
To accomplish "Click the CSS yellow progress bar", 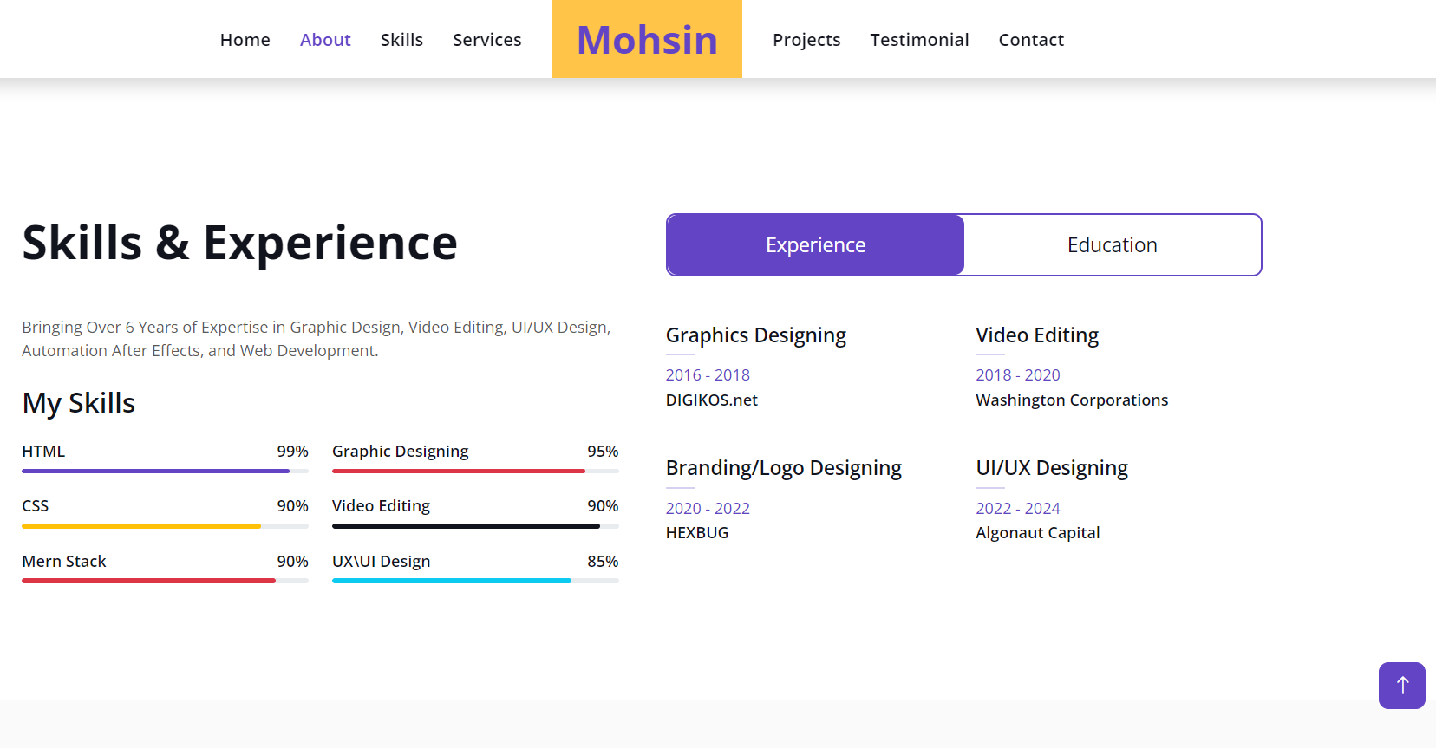I will 165,526.
